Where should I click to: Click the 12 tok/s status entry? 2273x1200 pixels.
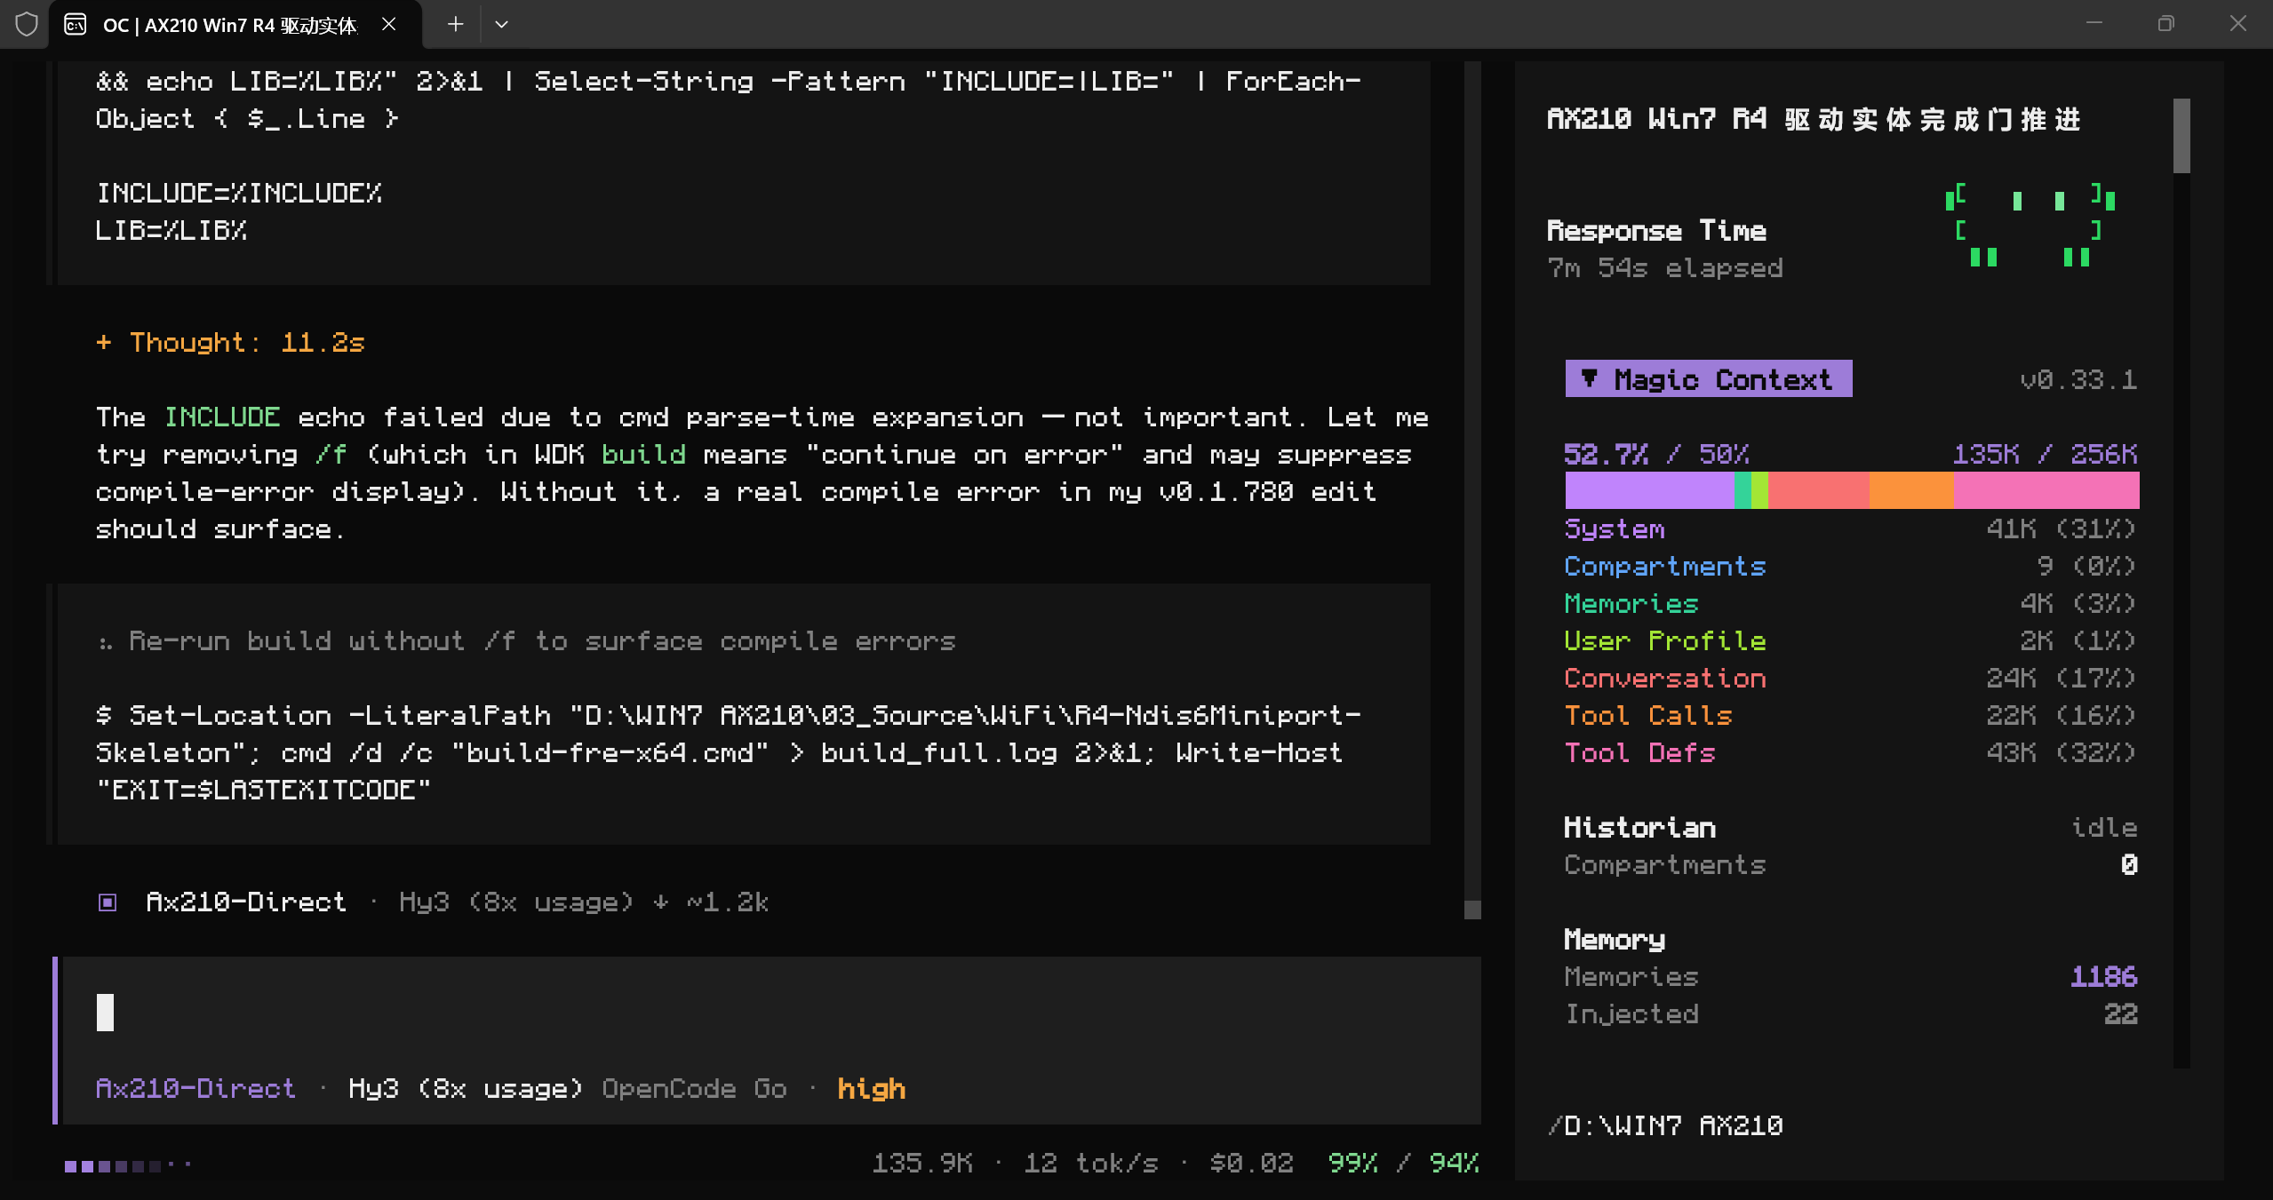click(1091, 1163)
